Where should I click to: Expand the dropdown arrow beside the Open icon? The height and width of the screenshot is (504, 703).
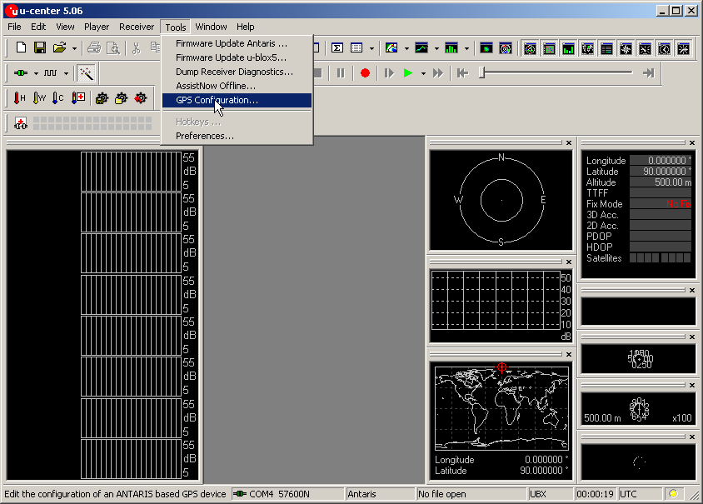[74, 48]
